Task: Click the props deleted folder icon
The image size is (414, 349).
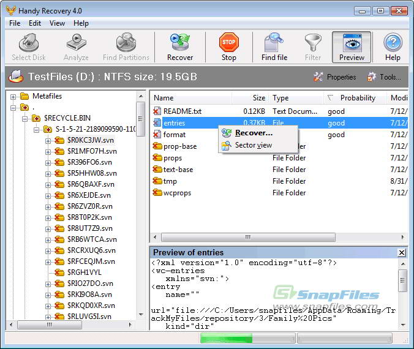Action: (157, 157)
